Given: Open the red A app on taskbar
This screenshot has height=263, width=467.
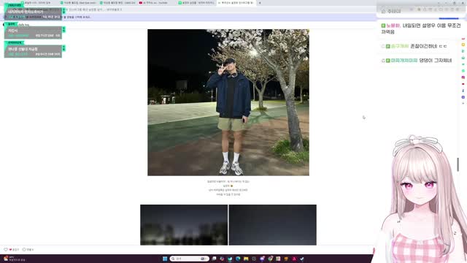Looking at the screenshot, I should coord(294,259).
